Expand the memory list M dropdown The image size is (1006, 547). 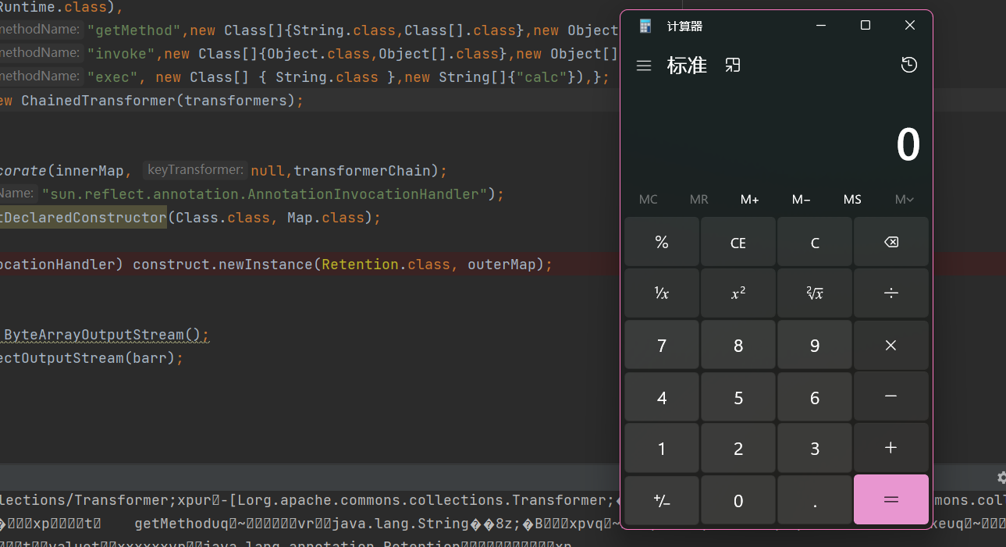click(x=904, y=200)
